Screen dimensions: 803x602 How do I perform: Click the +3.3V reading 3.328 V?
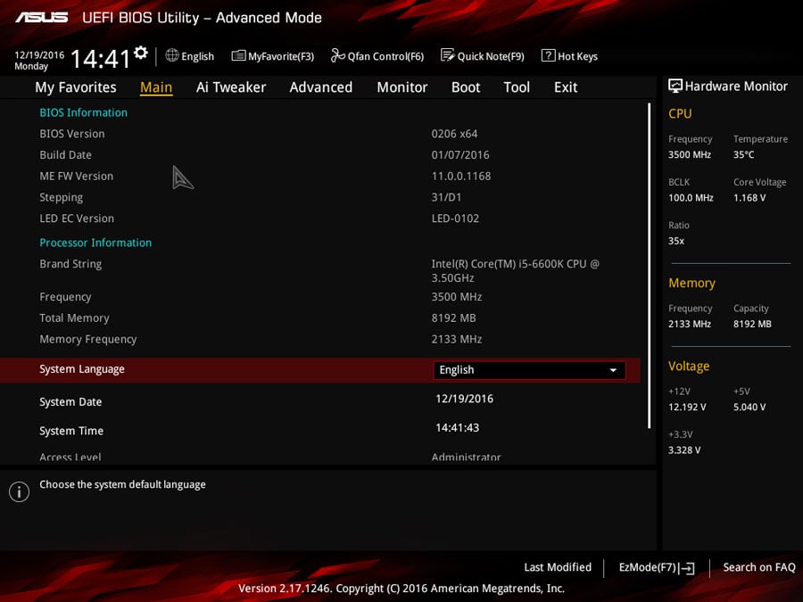[x=684, y=450]
